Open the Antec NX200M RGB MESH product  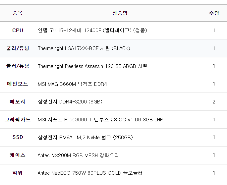pos(78,155)
